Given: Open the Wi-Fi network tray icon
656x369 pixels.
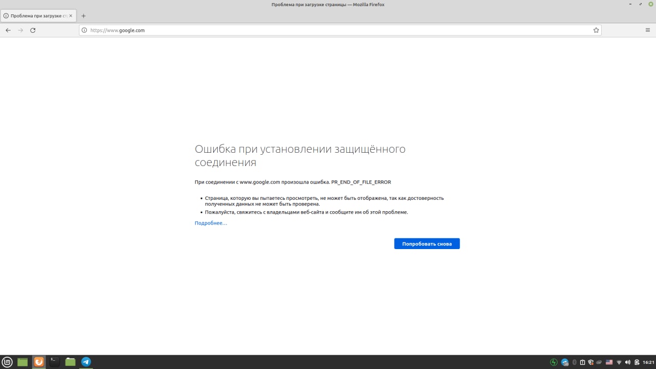Looking at the screenshot, I should 619,362.
